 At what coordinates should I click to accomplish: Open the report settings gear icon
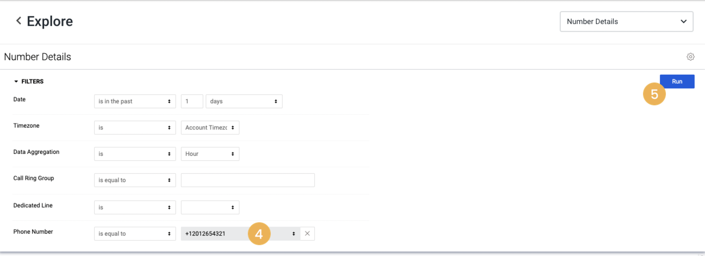pos(691,57)
